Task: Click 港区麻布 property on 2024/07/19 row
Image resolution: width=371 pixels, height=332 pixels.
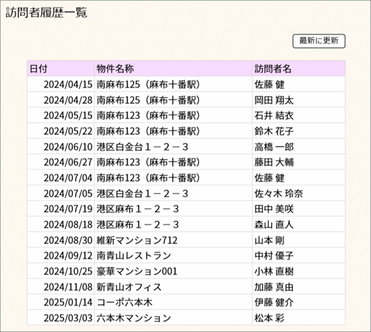Action: (137, 209)
